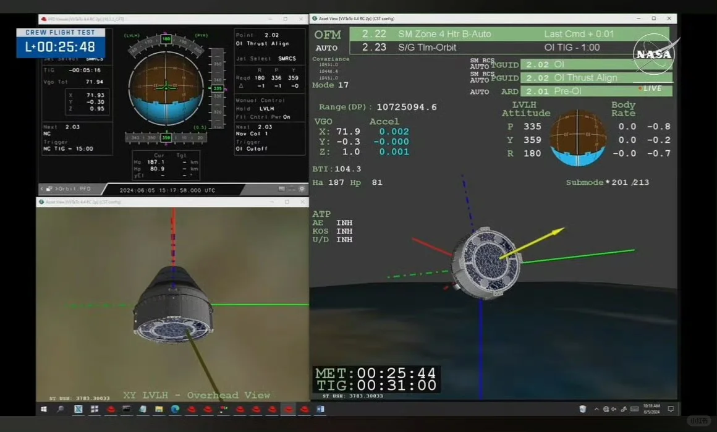The width and height of the screenshot is (717, 432).
Task: Open the terminal window taskbar icon
Action: tap(127, 409)
